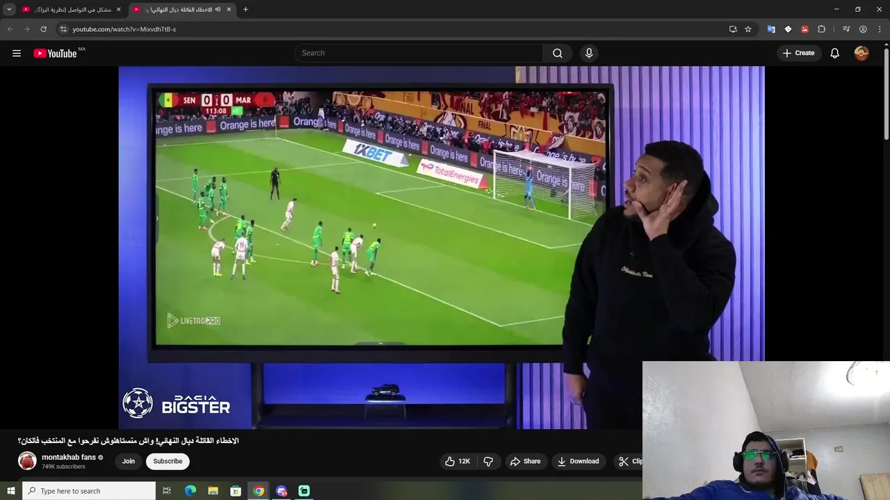Screen dimensions: 890x500
Task: Open montakhab fans channel avatar
Action: coord(27,461)
